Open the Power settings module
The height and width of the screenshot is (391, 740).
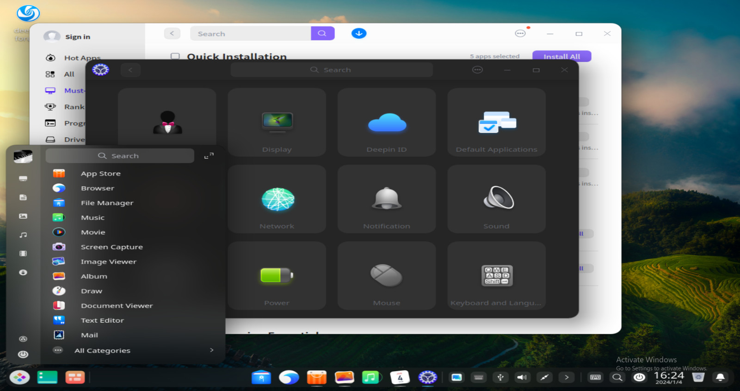[277, 275]
